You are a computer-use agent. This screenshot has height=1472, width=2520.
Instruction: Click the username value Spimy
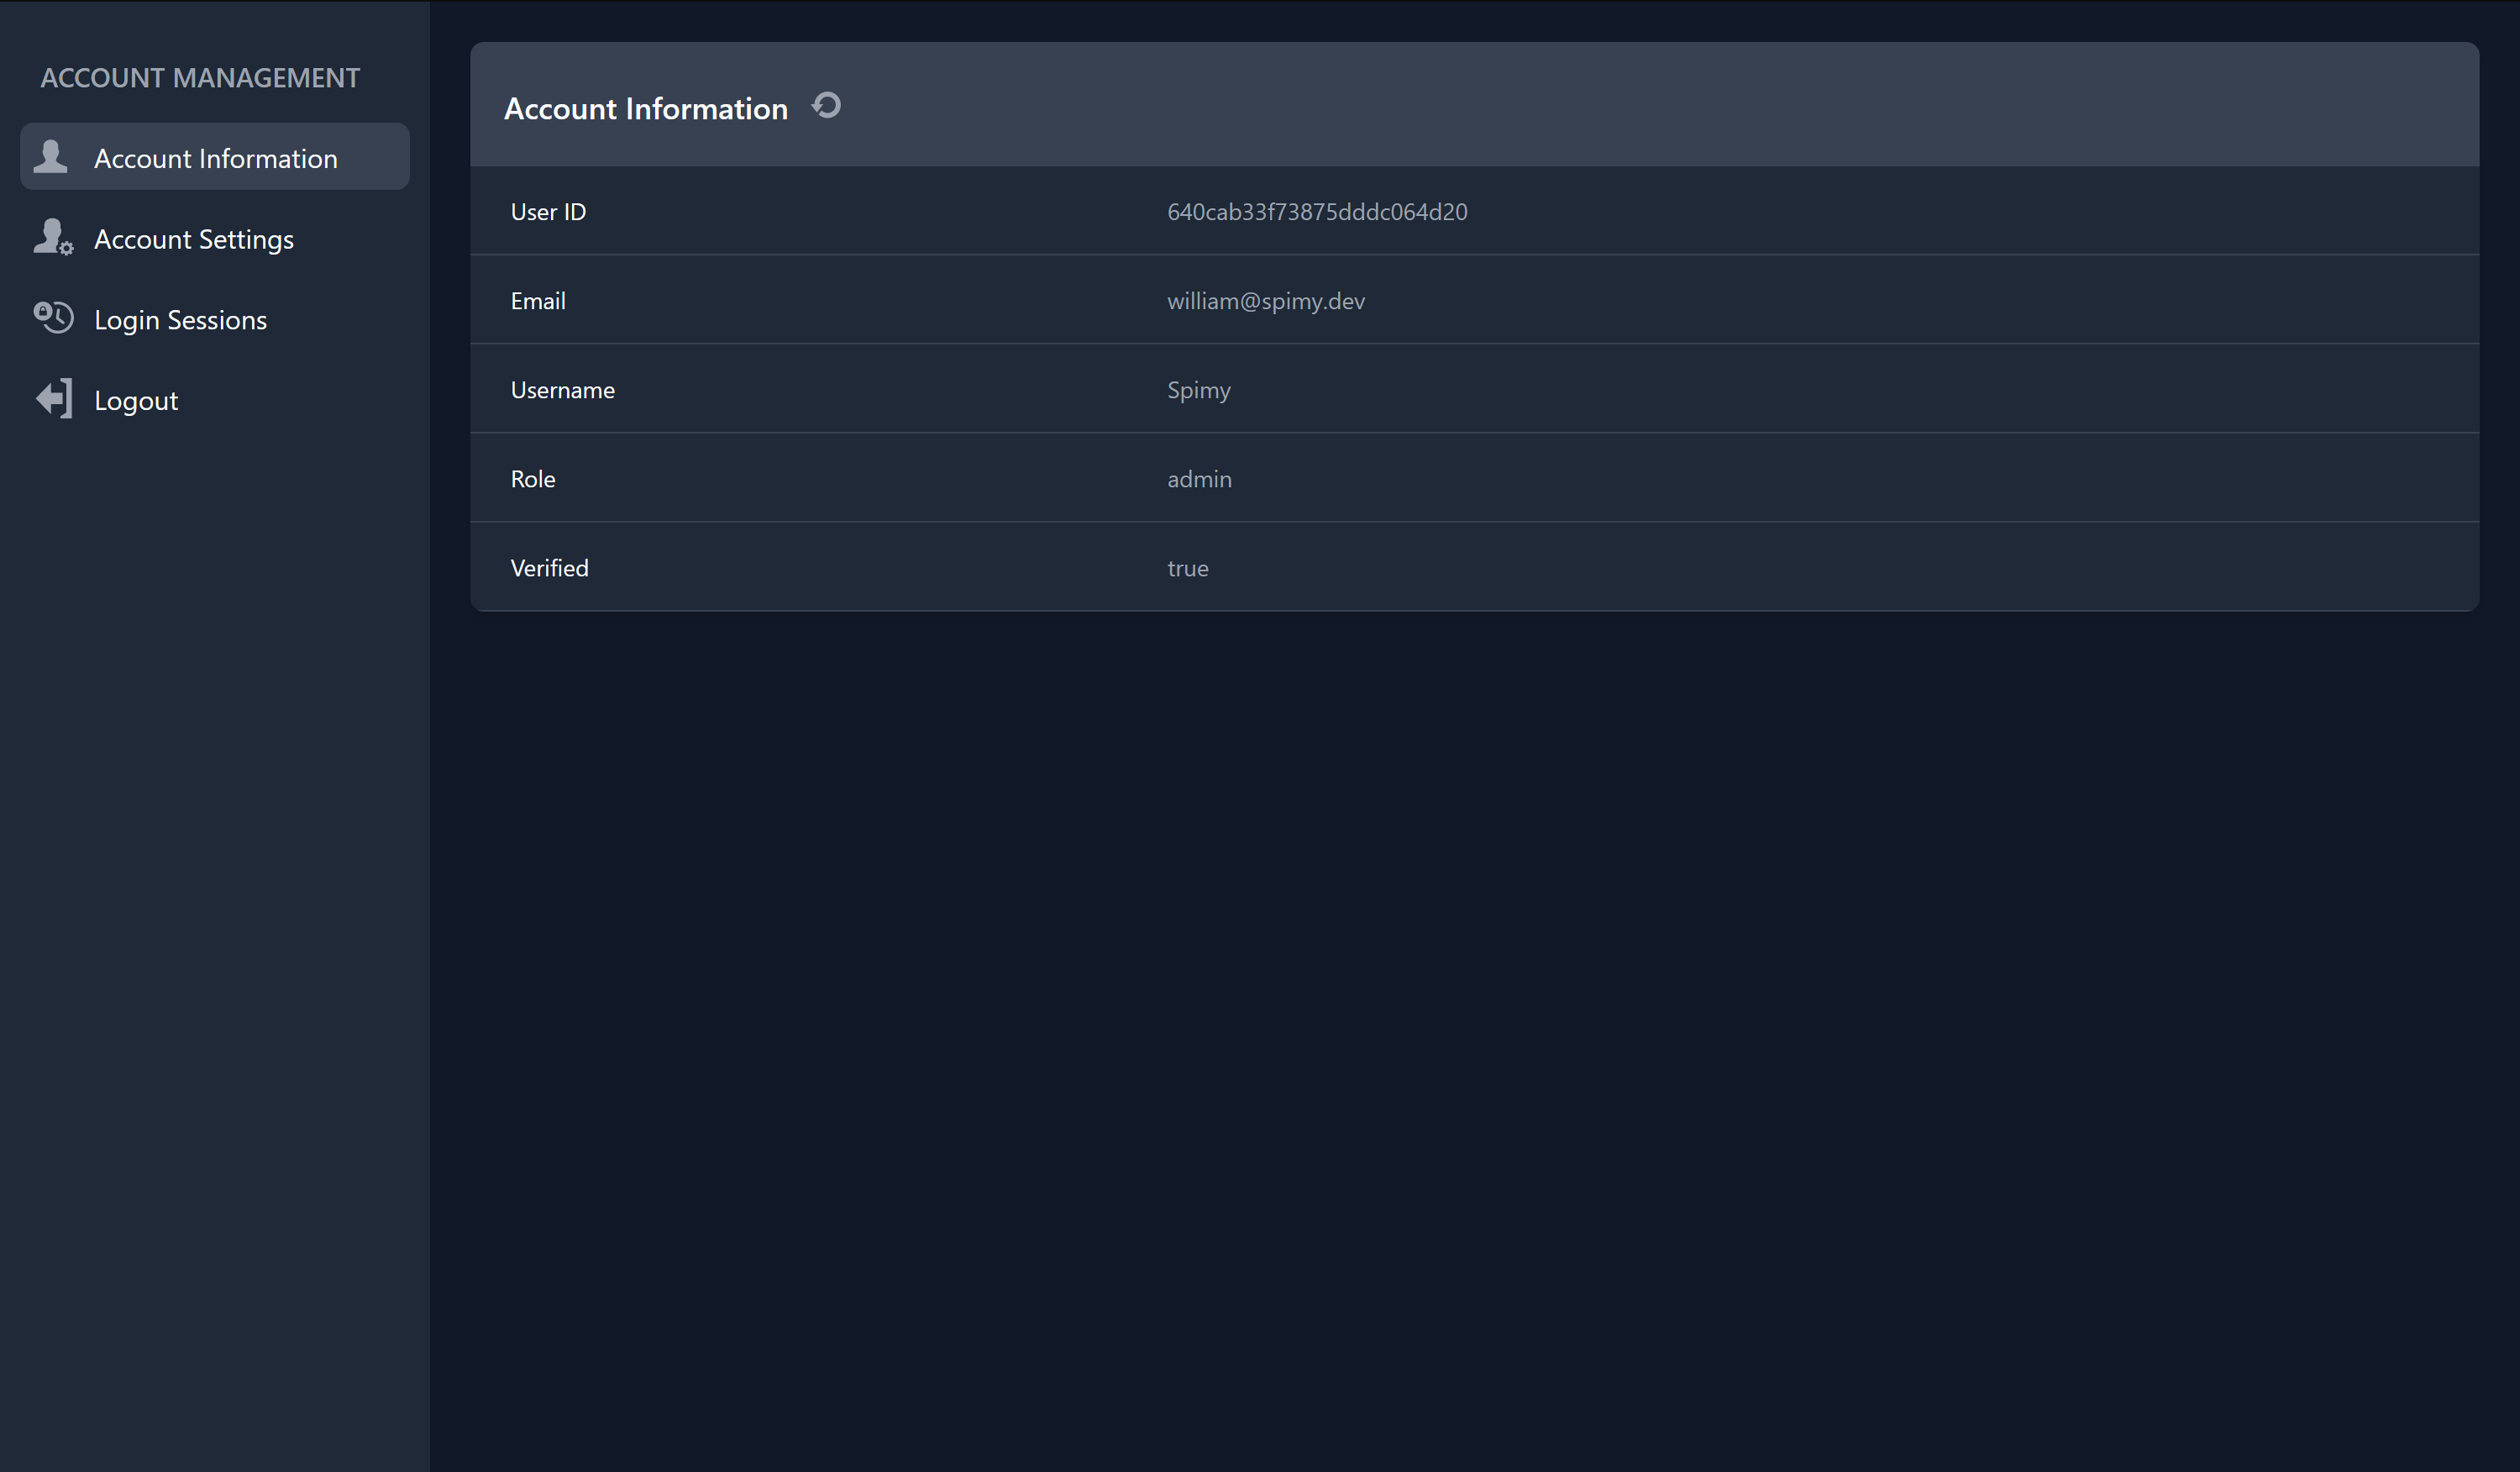(1198, 390)
